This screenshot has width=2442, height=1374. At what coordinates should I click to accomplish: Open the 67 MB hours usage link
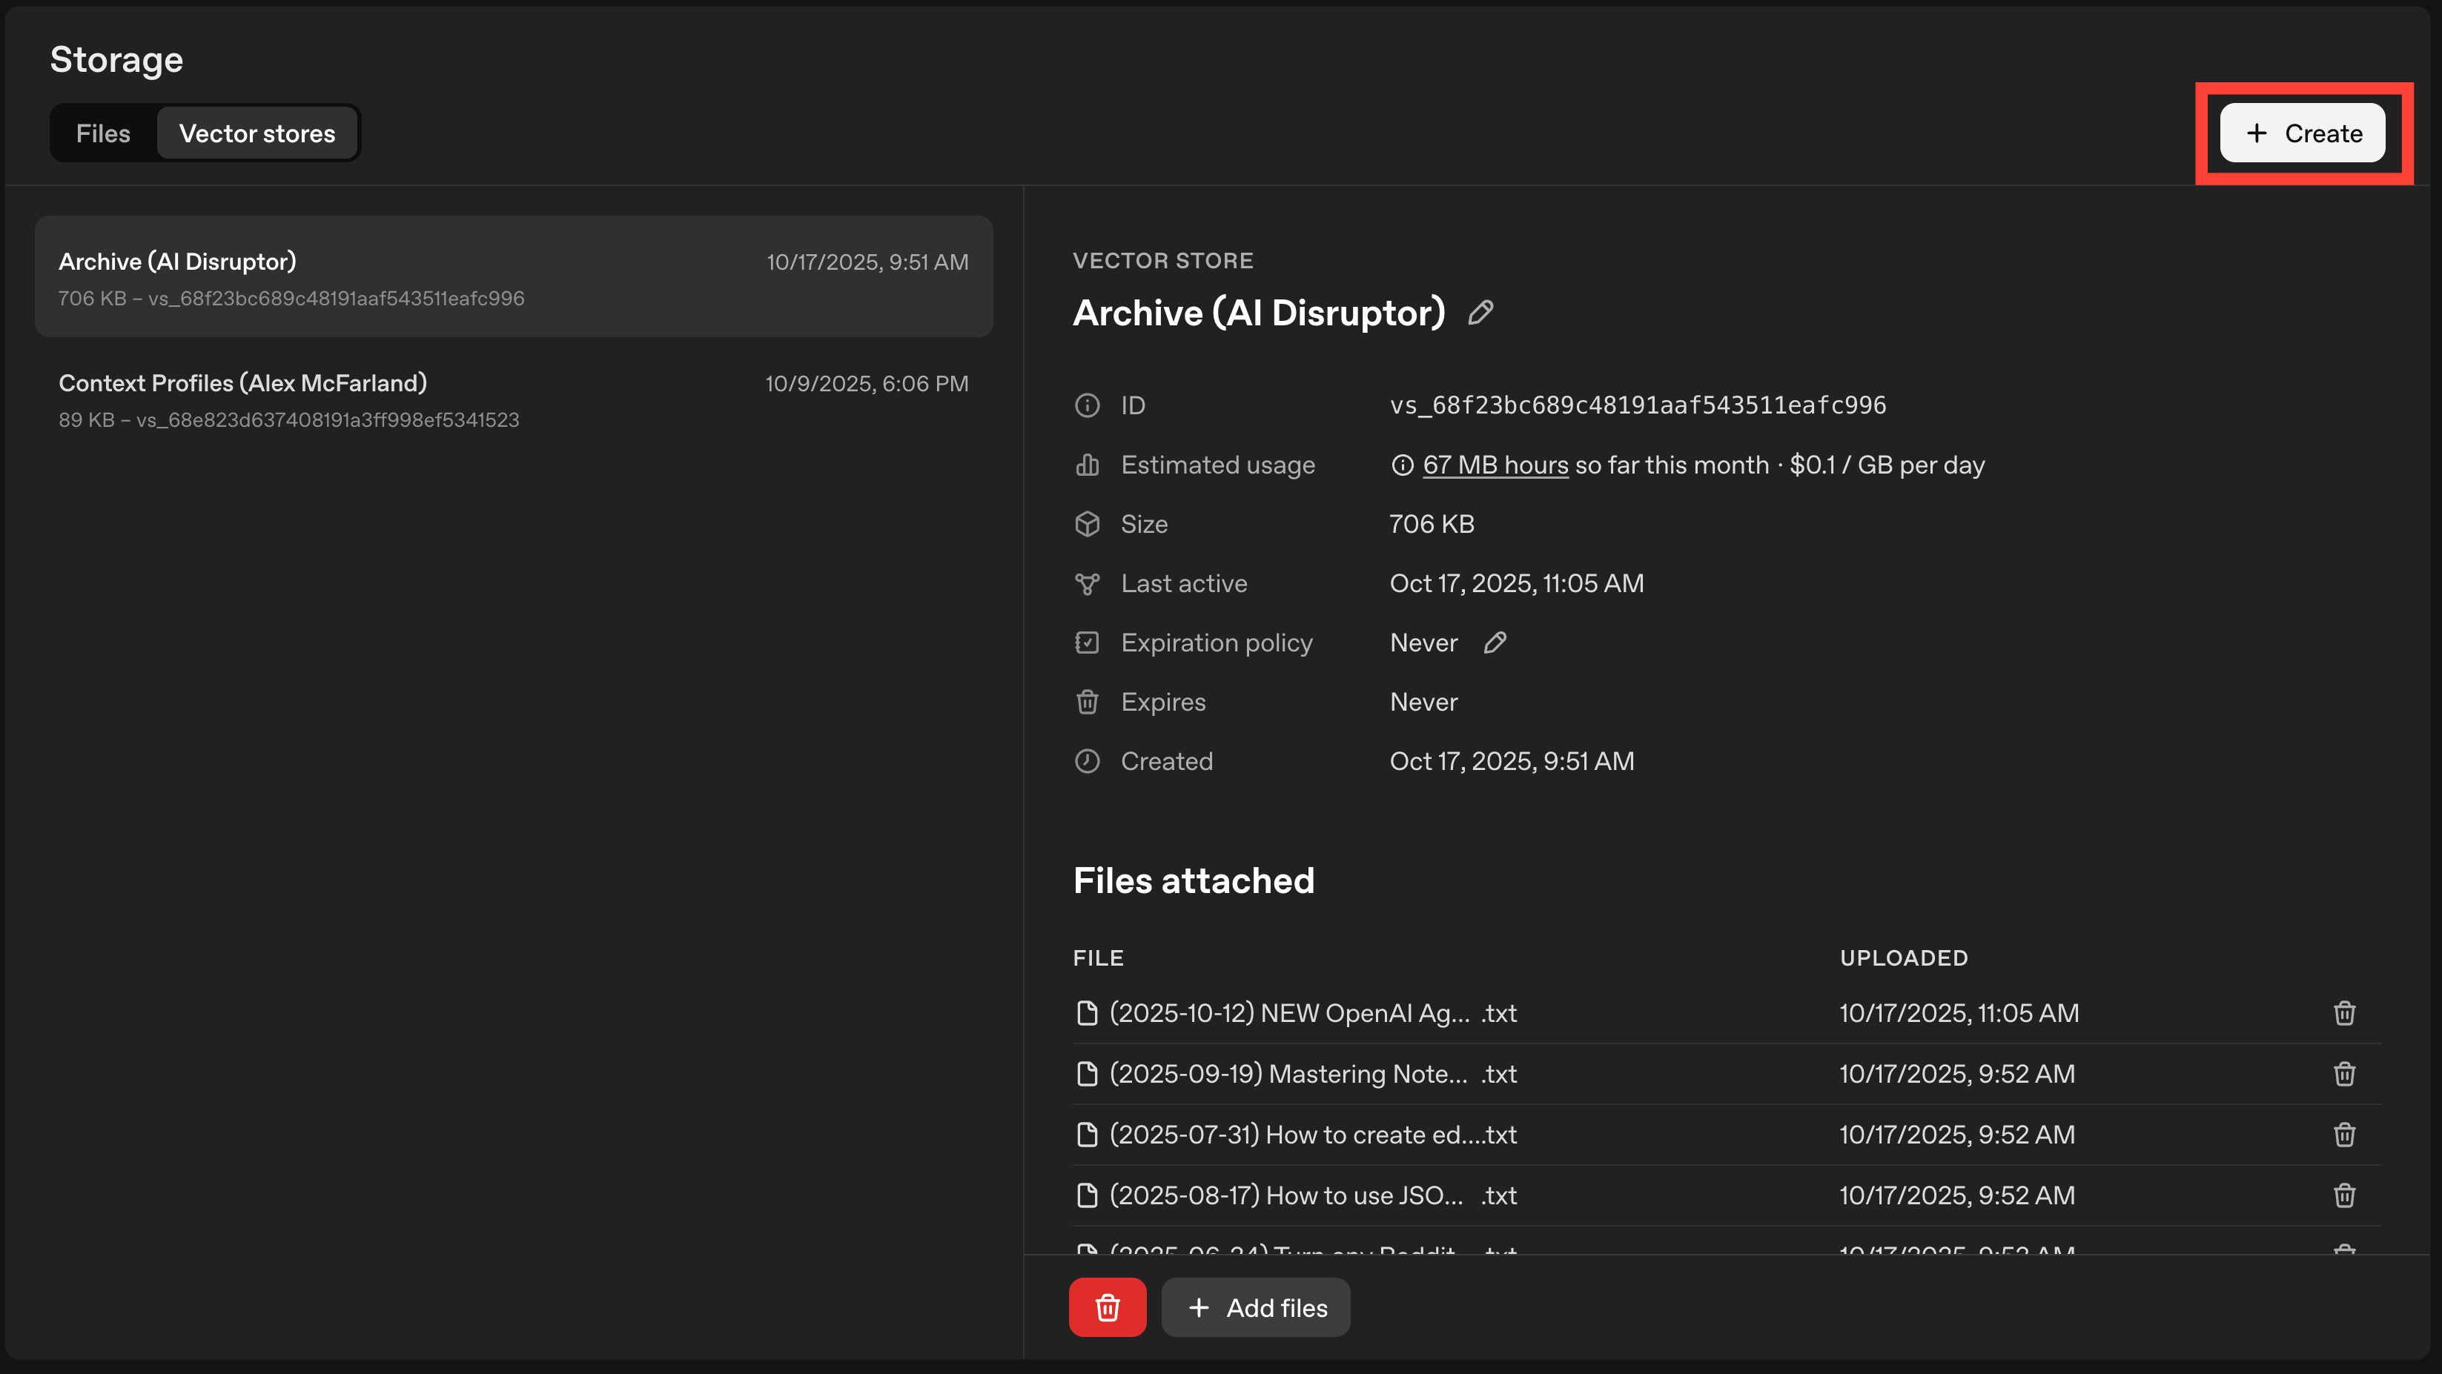tap(1495, 465)
